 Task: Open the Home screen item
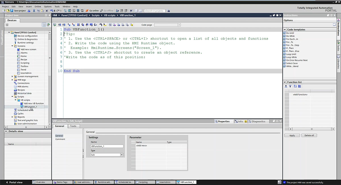click(22, 56)
